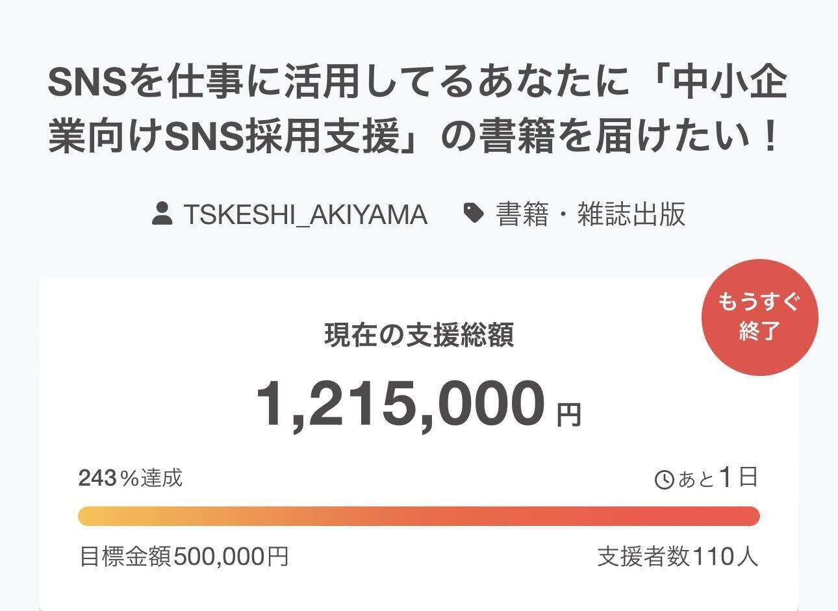The height and width of the screenshot is (611, 838).
Task: Click the 支援者数 label
Action: pyautogui.click(x=643, y=556)
